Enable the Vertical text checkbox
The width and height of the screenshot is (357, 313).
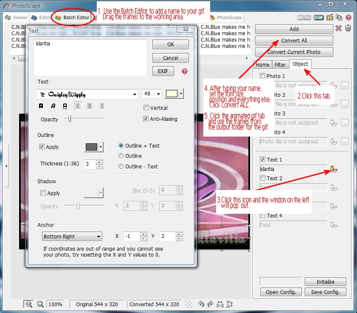pyautogui.click(x=146, y=108)
